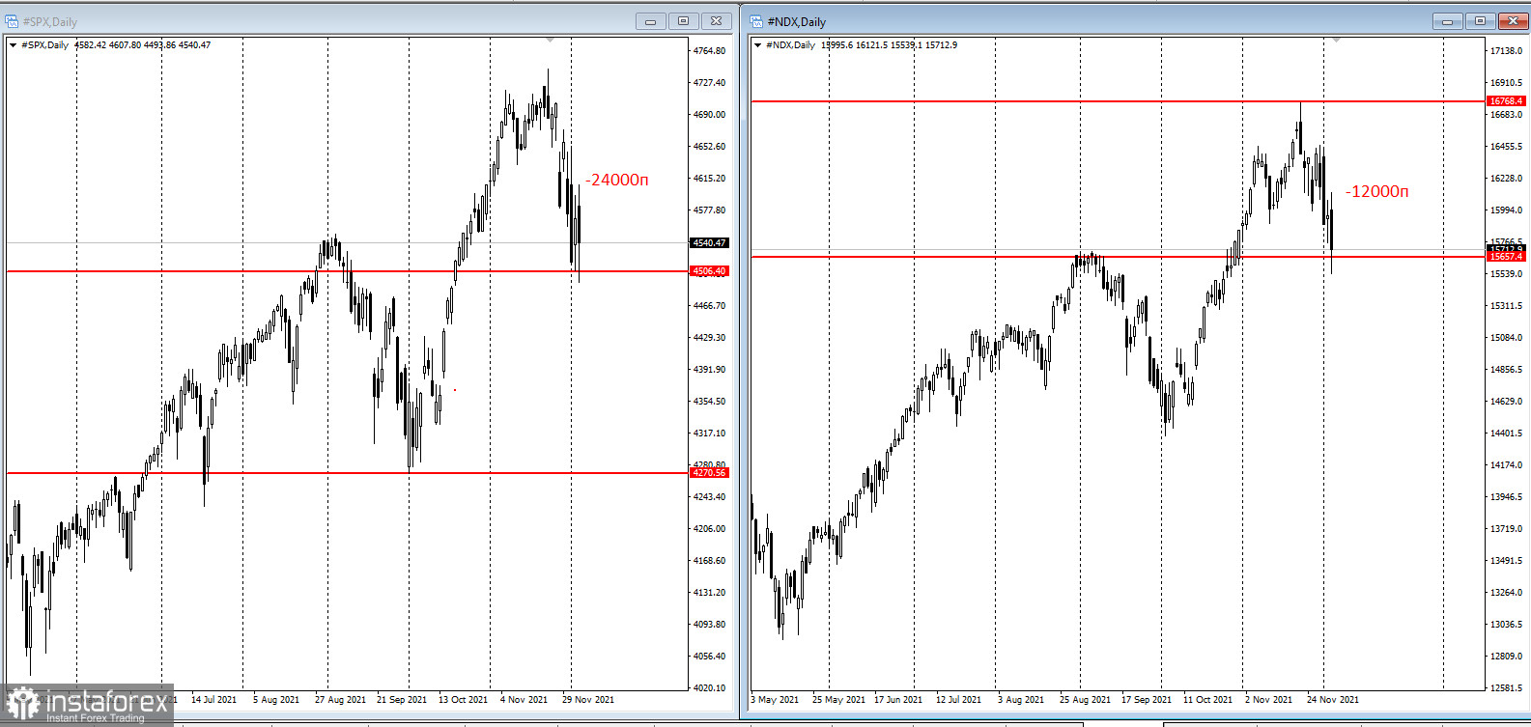Click the 4764.80 price scale value
This screenshot has height=727, width=1531.
[709, 51]
